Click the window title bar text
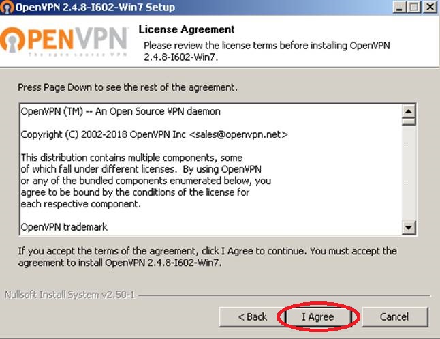Image resolution: width=440 pixels, height=339 pixels. point(95,7)
